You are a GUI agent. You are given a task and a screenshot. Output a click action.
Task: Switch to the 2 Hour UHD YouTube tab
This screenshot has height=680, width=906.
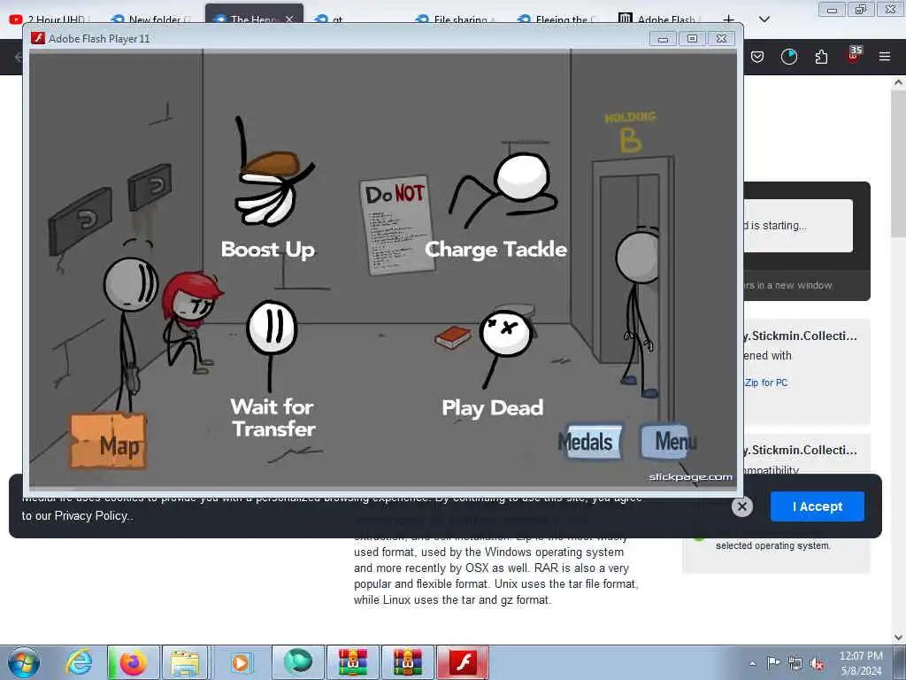(x=50, y=19)
